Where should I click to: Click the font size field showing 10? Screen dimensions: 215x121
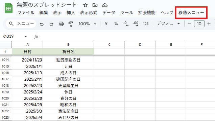coord(199,24)
